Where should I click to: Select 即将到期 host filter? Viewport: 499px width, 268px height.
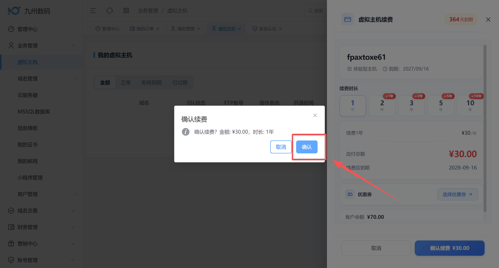[152, 82]
